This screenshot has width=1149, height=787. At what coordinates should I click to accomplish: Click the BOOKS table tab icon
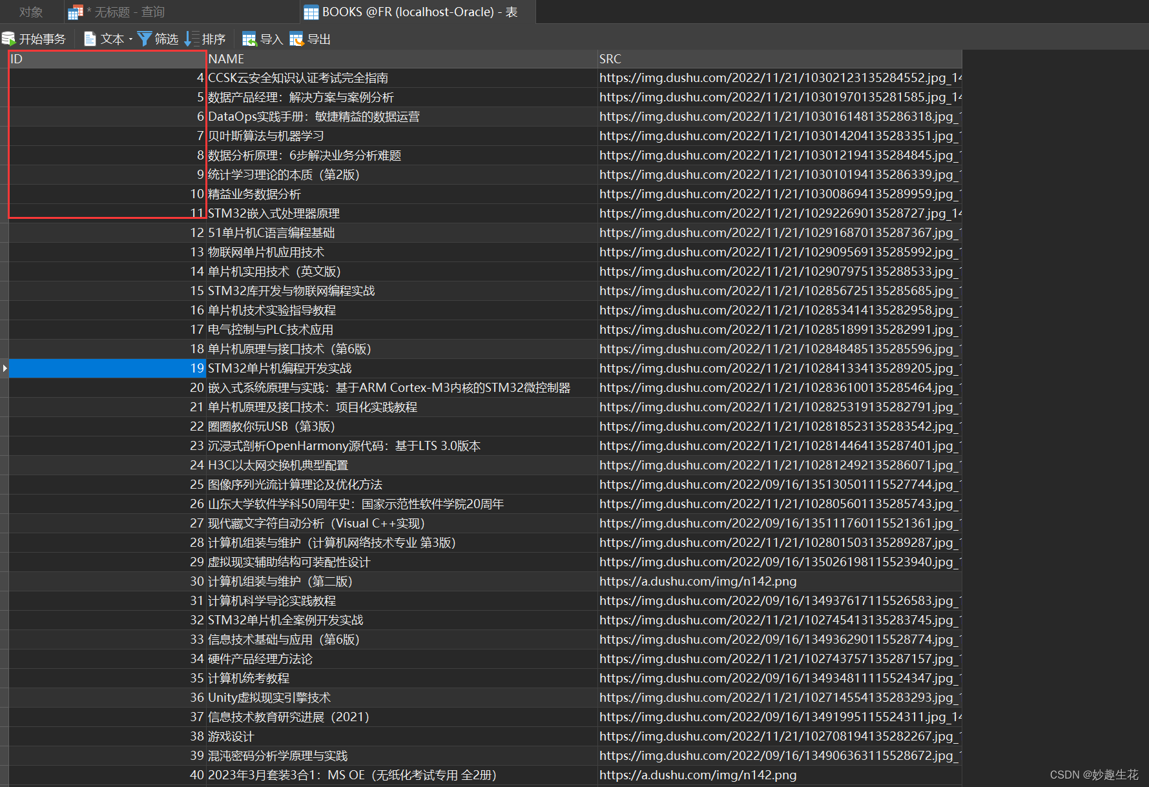pos(311,12)
